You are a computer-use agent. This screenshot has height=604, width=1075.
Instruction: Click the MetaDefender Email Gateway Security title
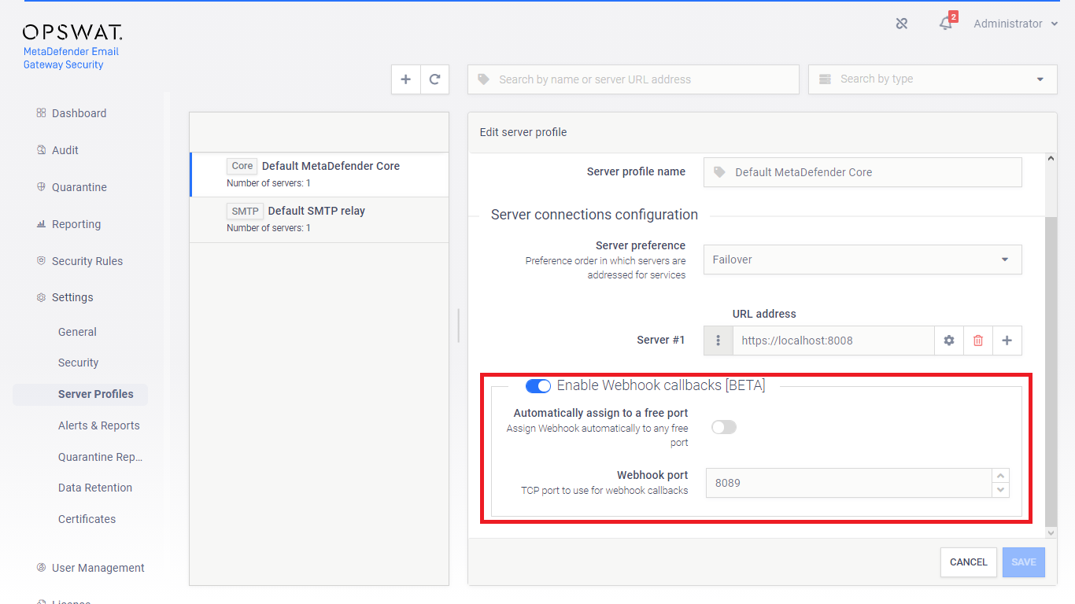point(71,58)
